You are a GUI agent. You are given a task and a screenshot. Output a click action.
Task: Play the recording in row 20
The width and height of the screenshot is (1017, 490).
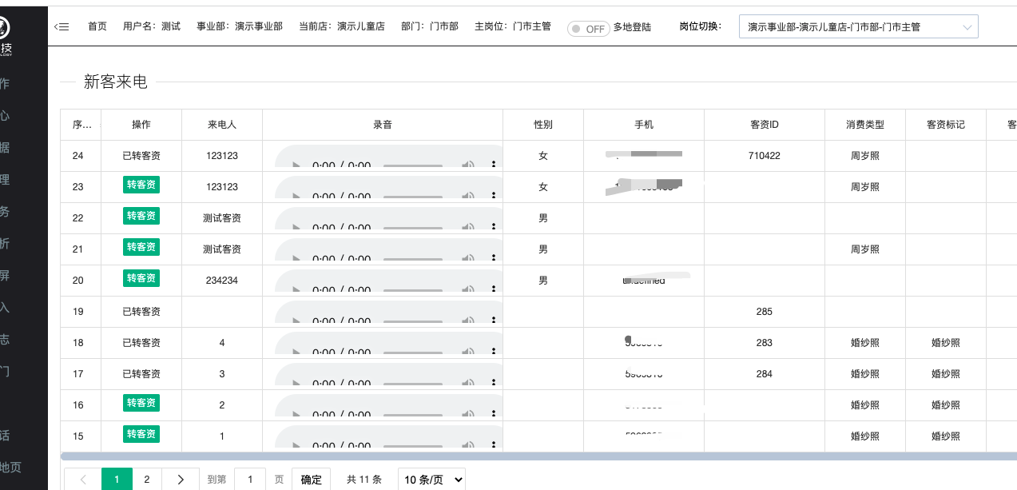coord(296,290)
